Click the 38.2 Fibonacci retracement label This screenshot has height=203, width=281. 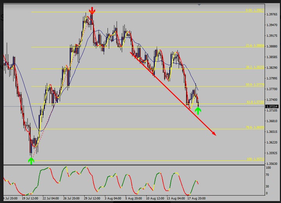point(255,67)
